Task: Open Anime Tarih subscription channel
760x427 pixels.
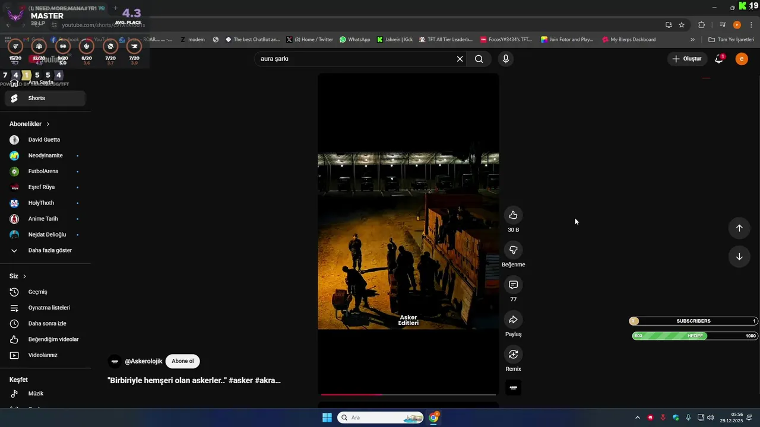Action: (x=45, y=219)
